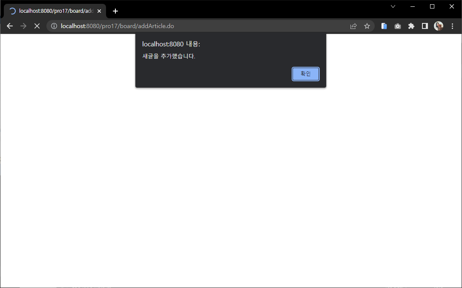This screenshot has width=462, height=288.
Task: Select the localhost:8080 addArticle tab
Action: pyautogui.click(x=55, y=11)
